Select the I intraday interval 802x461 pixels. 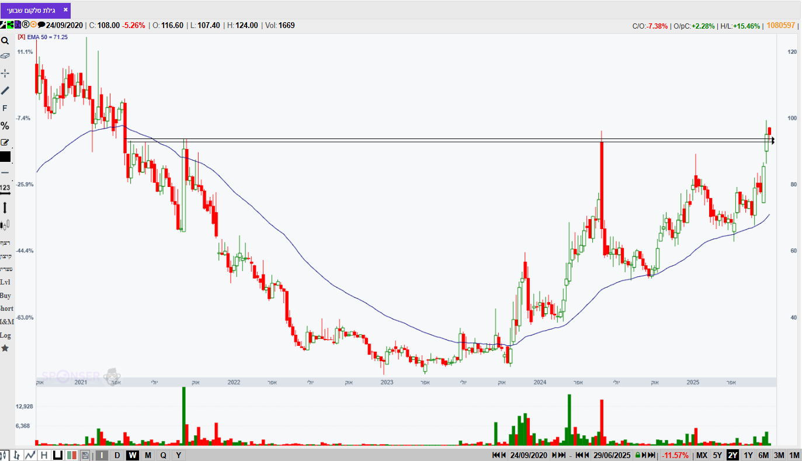coord(102,455)
